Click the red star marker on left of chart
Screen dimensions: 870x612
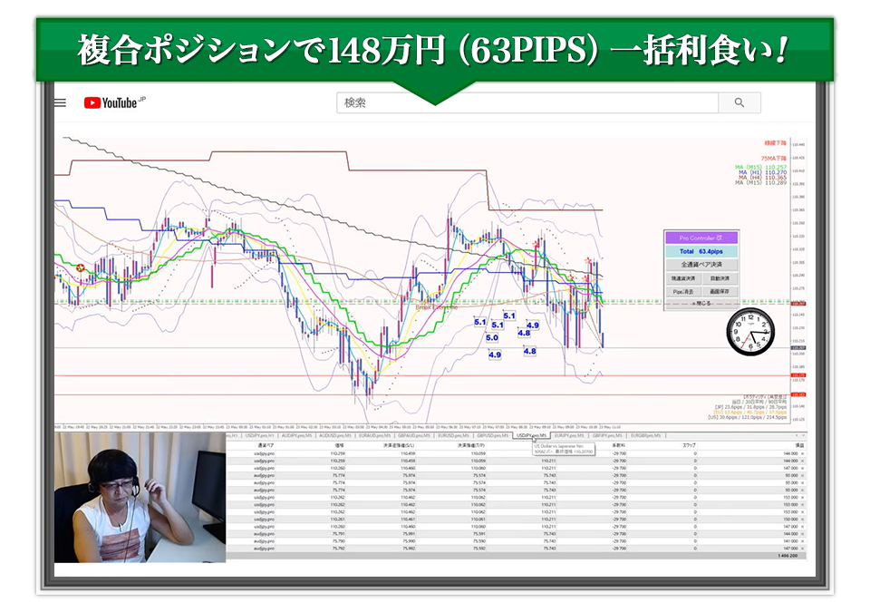tap(81, 268)
